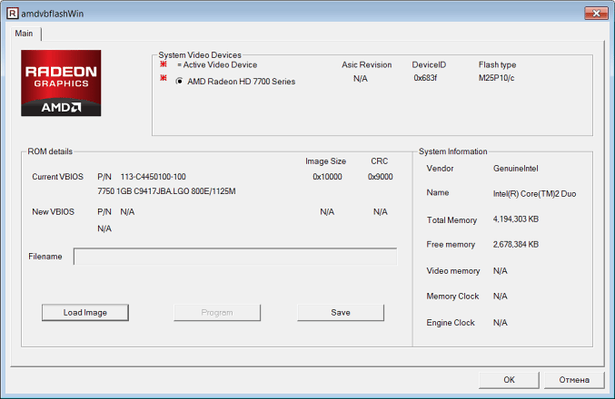Click the Current VBIOS label
This screenshot has height=399, width=615.
(57, 177)
